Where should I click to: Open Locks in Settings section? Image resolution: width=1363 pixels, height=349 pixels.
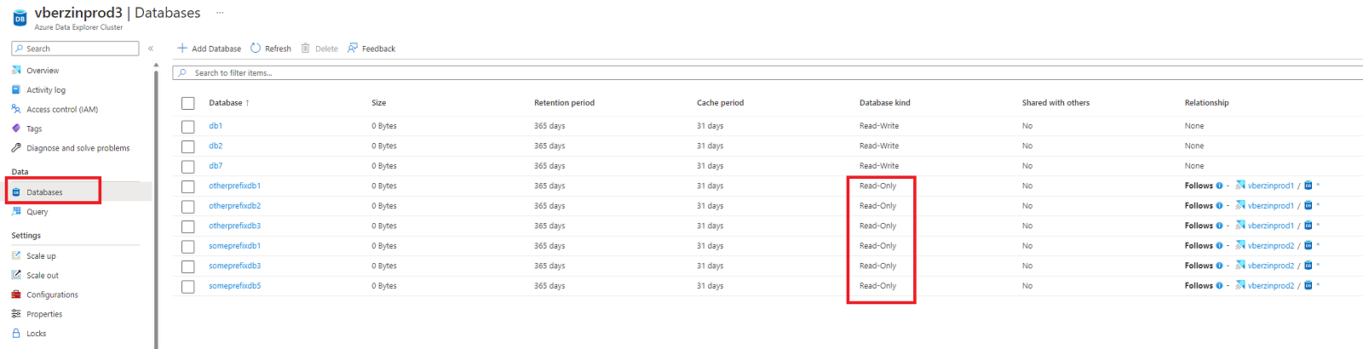click(36, 334)
